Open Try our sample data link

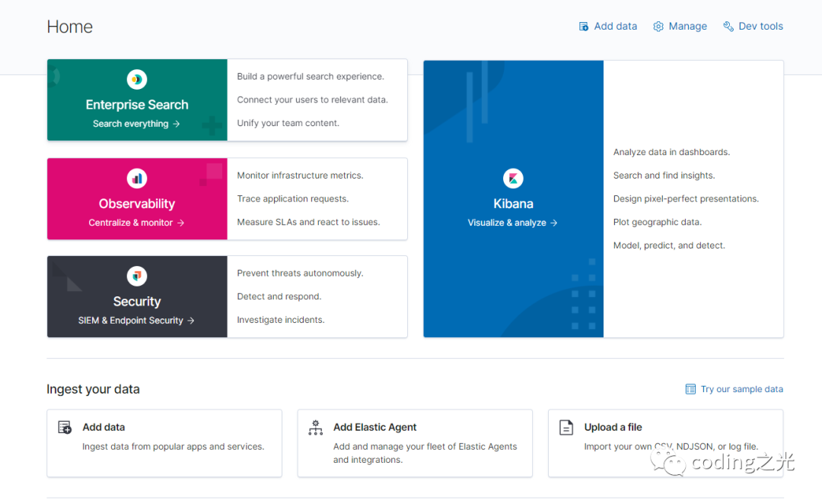tap(742, 389)
